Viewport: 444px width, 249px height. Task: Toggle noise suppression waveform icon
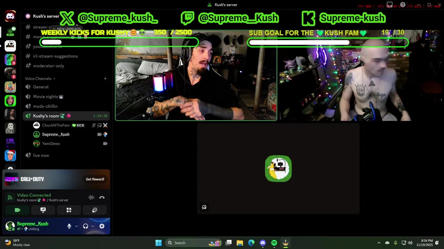[x=91, y=197]
